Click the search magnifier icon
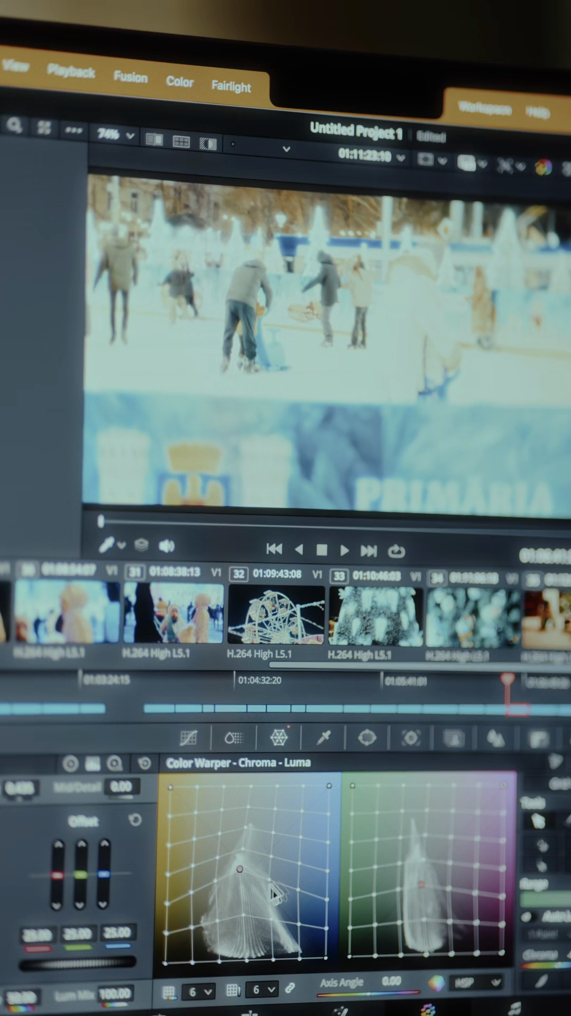Viewport: 571px width, 1016px height. [x=14, y=125]
